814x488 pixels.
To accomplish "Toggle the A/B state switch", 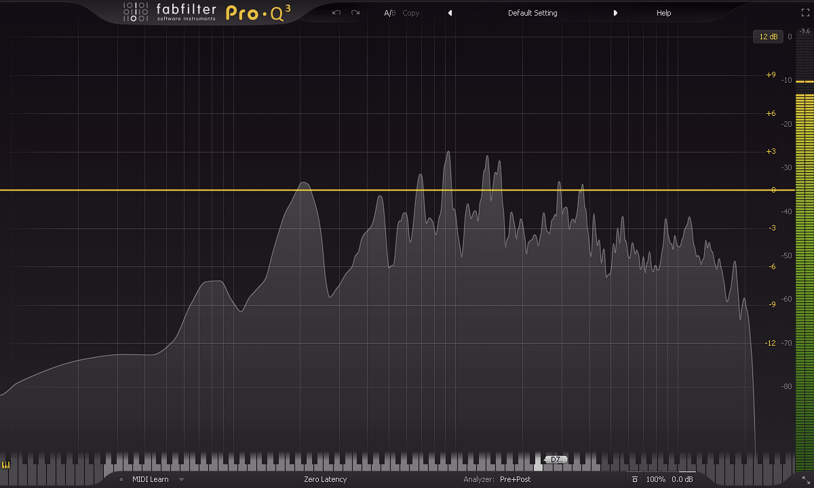I will tap(390, 13).
